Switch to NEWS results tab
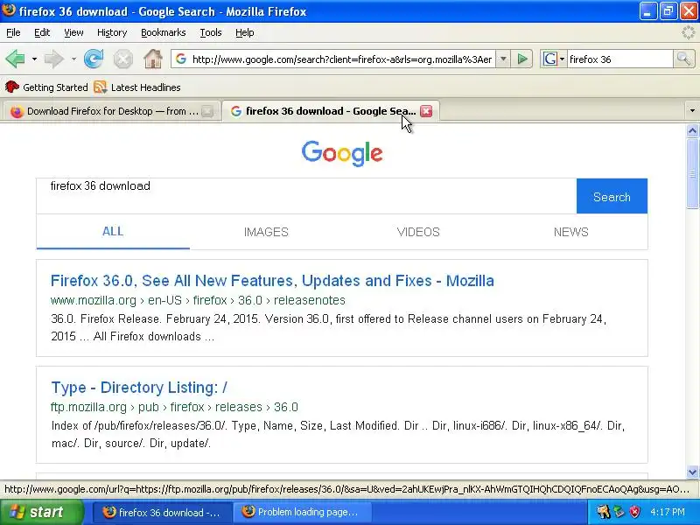 coord(571,232)
